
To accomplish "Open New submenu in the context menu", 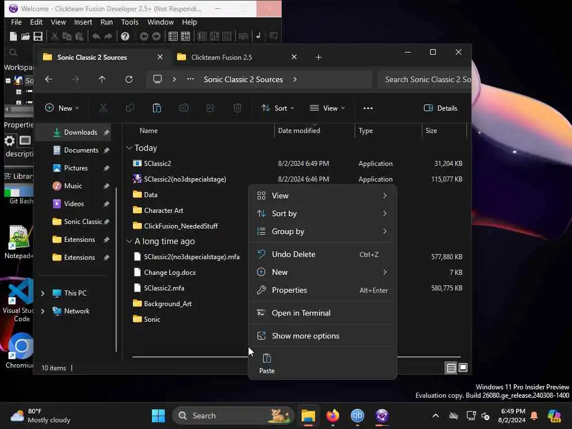I will tap(322, 272).
